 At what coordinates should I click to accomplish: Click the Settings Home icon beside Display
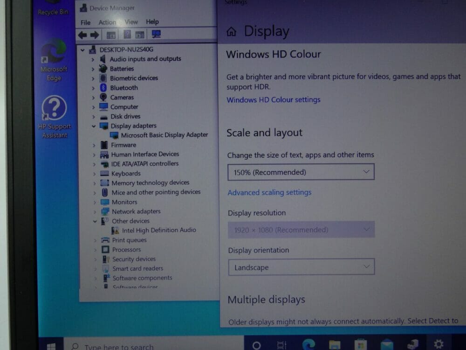point(231,31)
